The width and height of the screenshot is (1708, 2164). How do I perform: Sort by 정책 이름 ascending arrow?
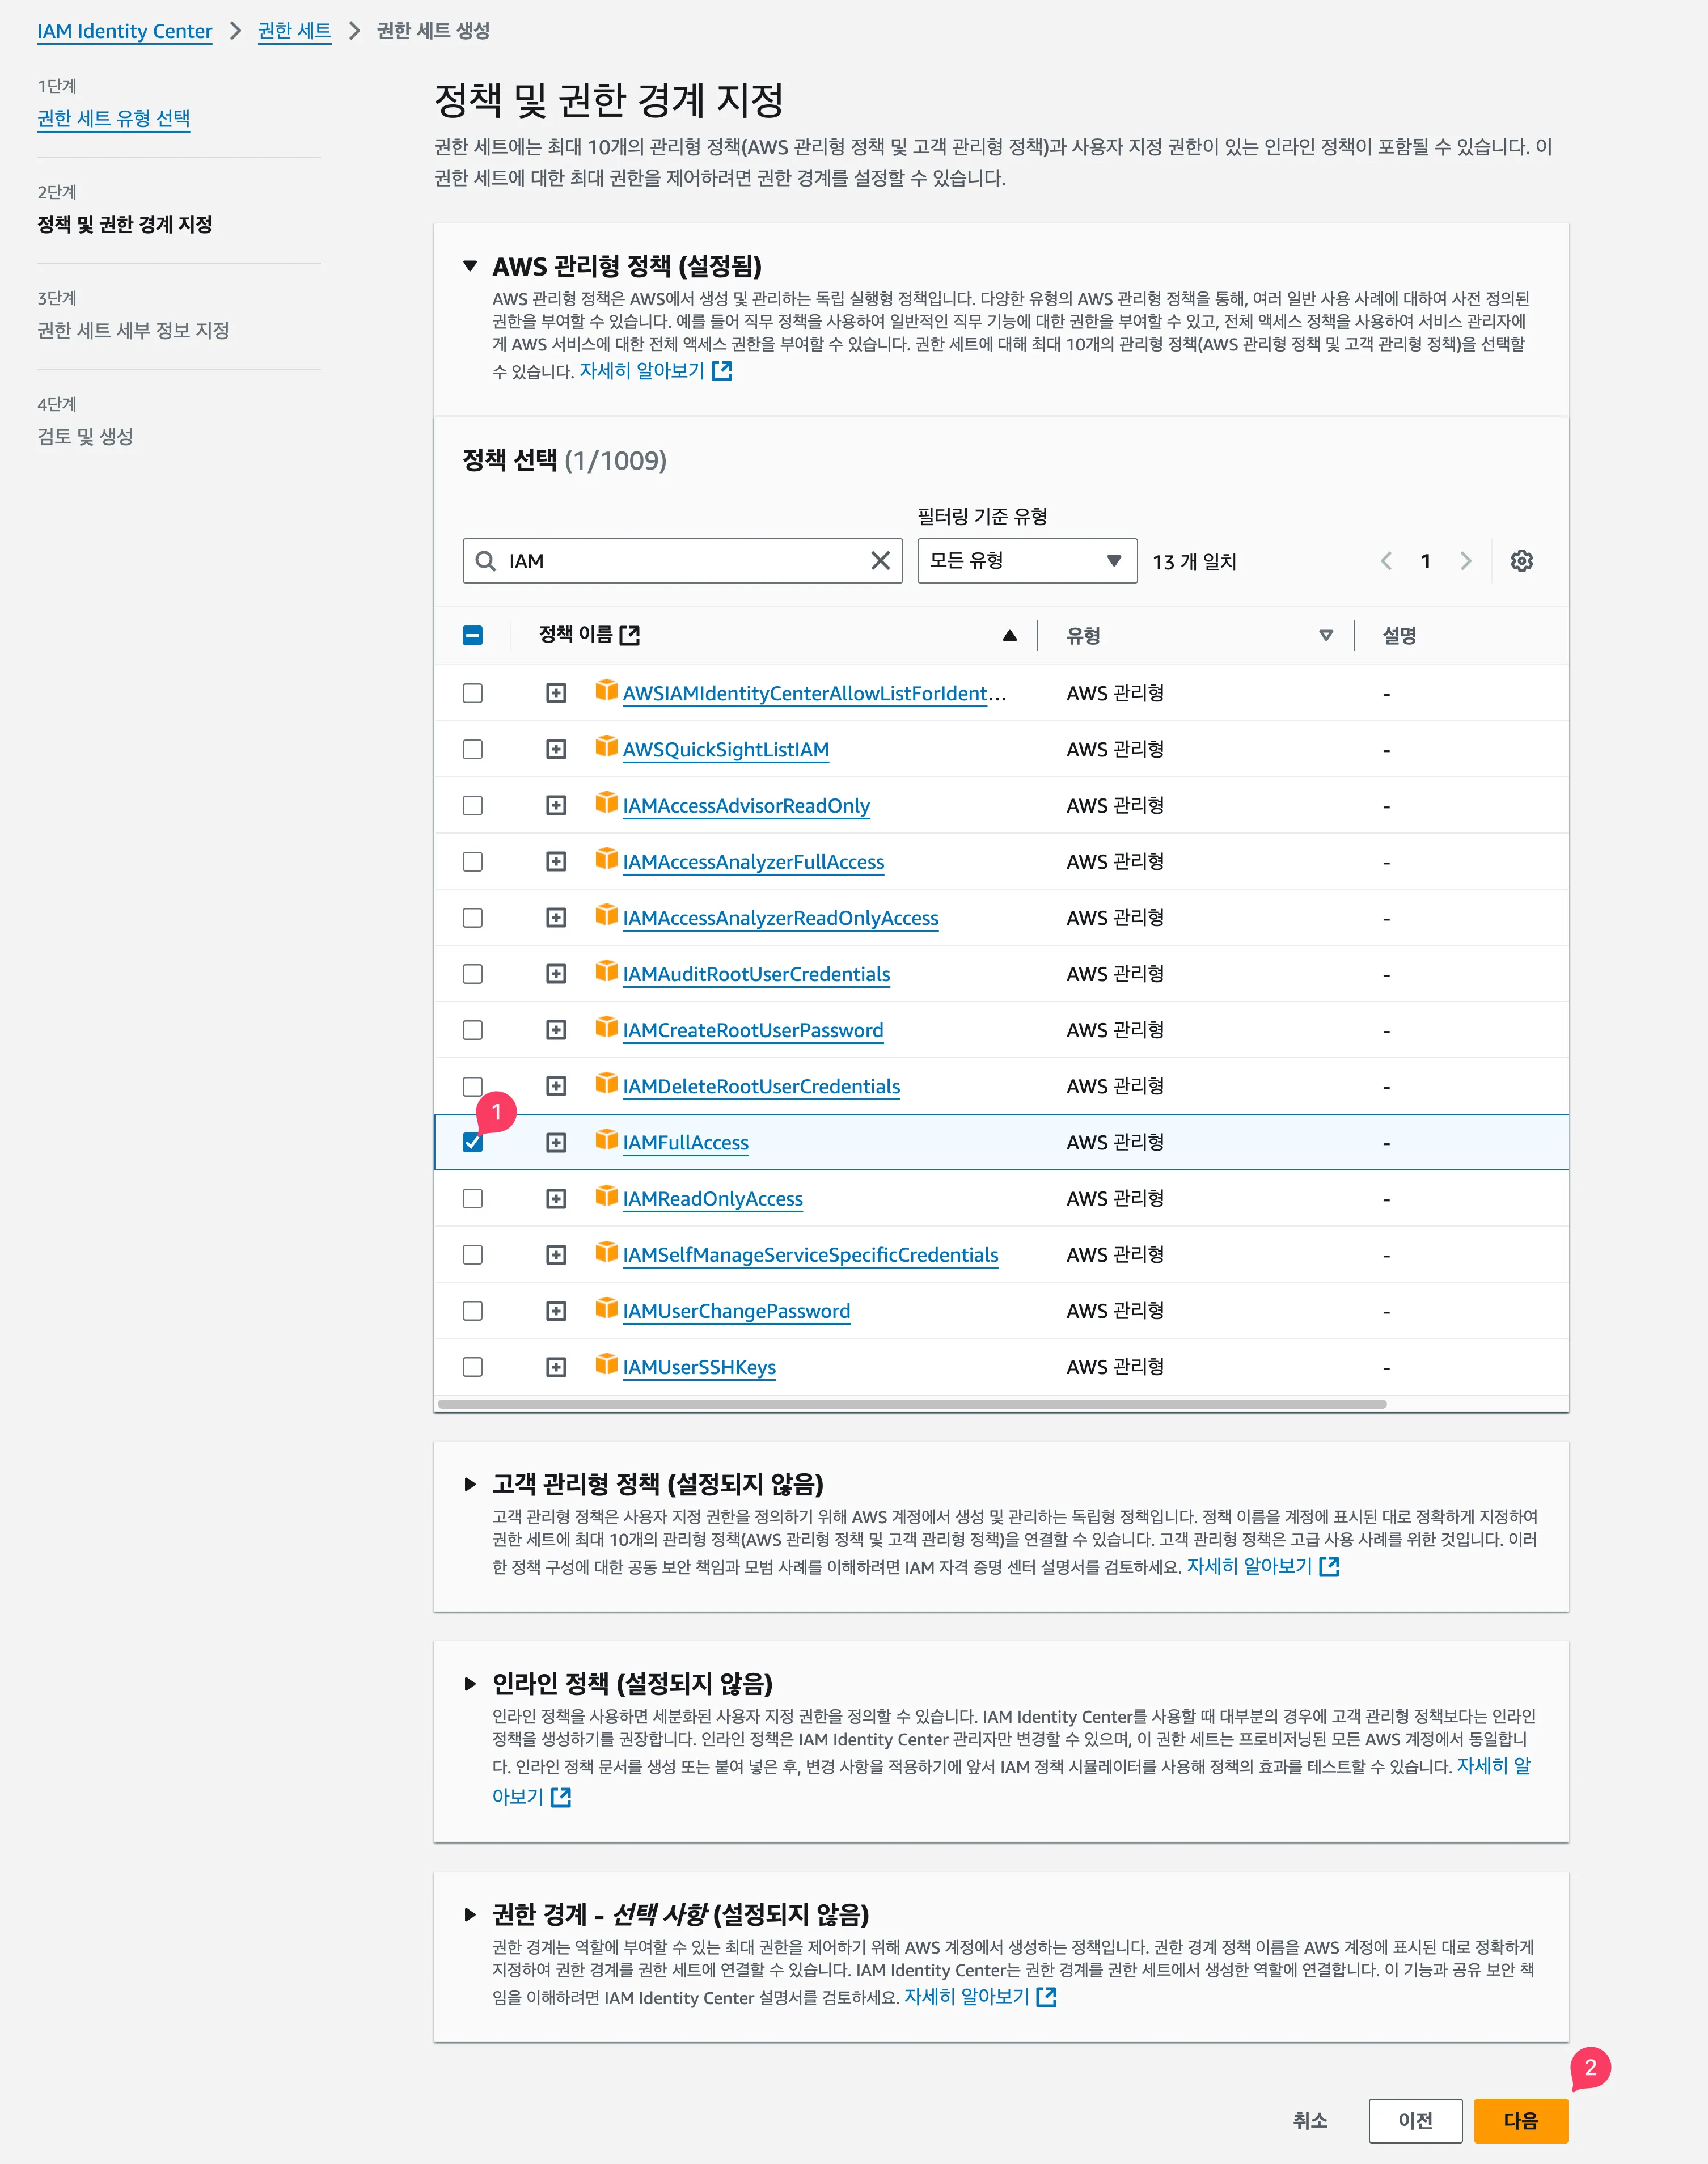coord(1009,635)
